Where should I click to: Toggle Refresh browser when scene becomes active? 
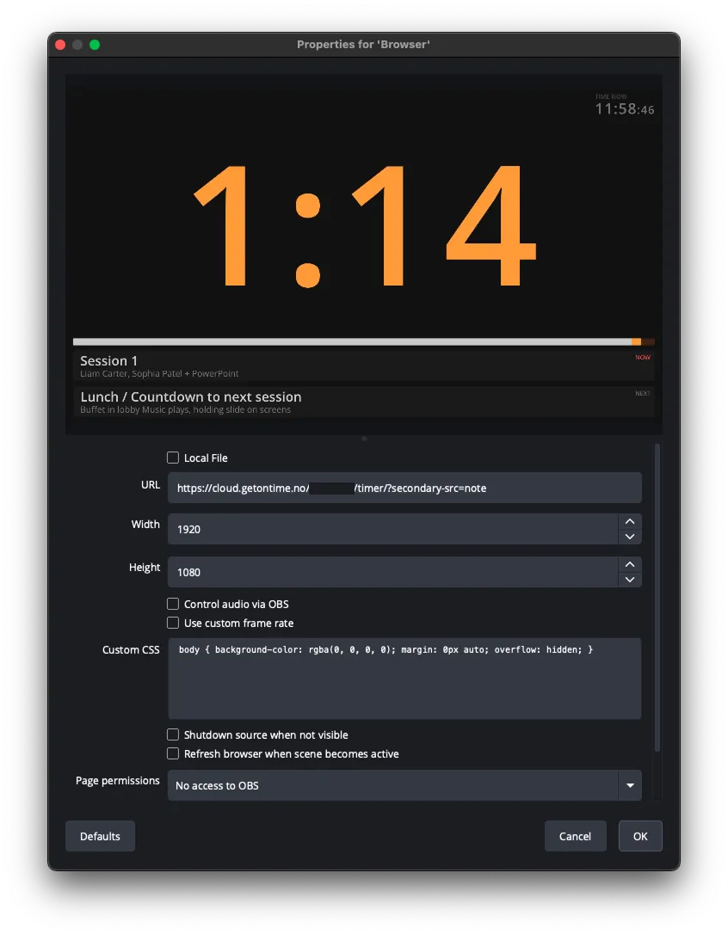pyautogui.click(x=173, y=754)
